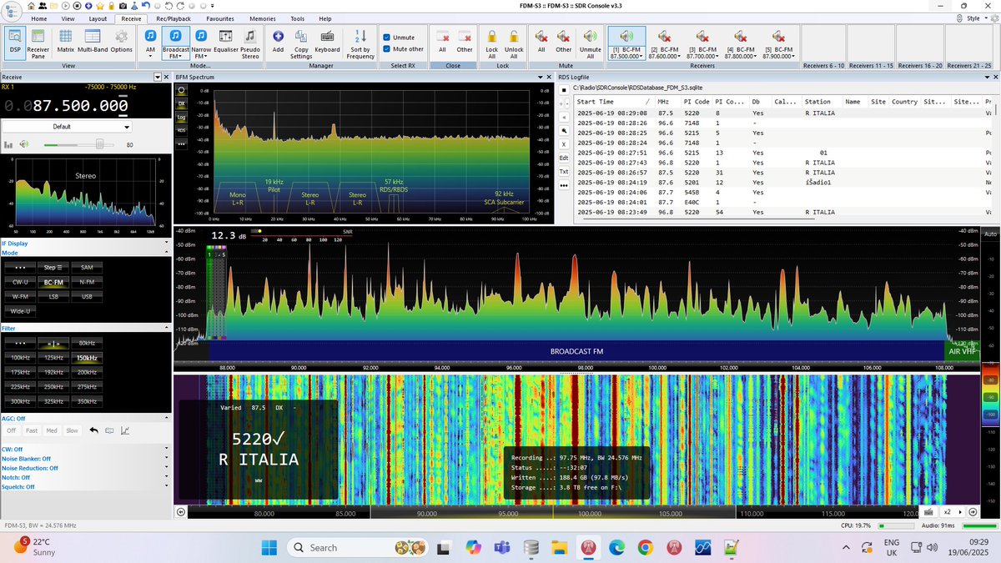Unlock All receivers
1001x563 pixels.
[x=514, y=42]
